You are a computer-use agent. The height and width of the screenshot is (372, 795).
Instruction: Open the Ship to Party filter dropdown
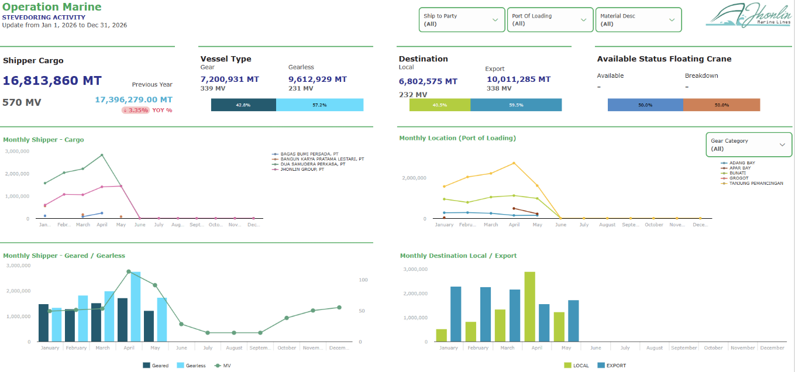pos(462,20)
